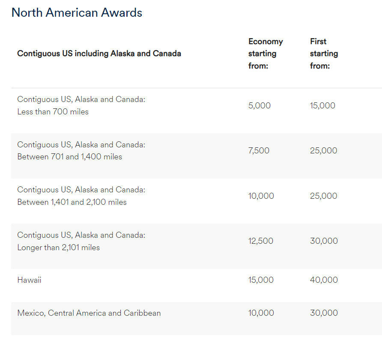Click the Between 1,401 and 2,100 miles row label
This screenshot has width=382, height=341.
(81, 196)
